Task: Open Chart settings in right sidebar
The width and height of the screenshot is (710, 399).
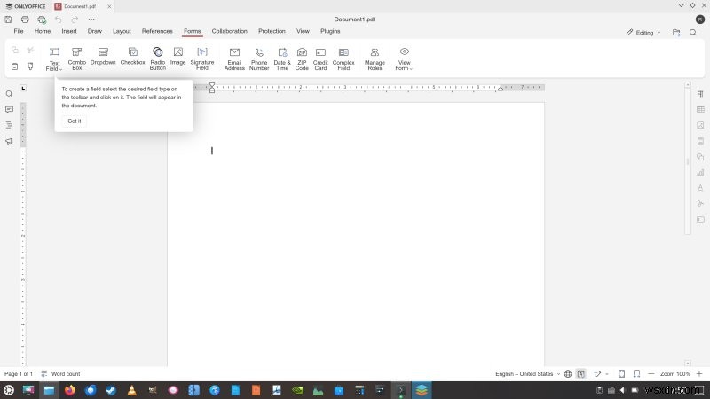Action: tap(700, 172)
